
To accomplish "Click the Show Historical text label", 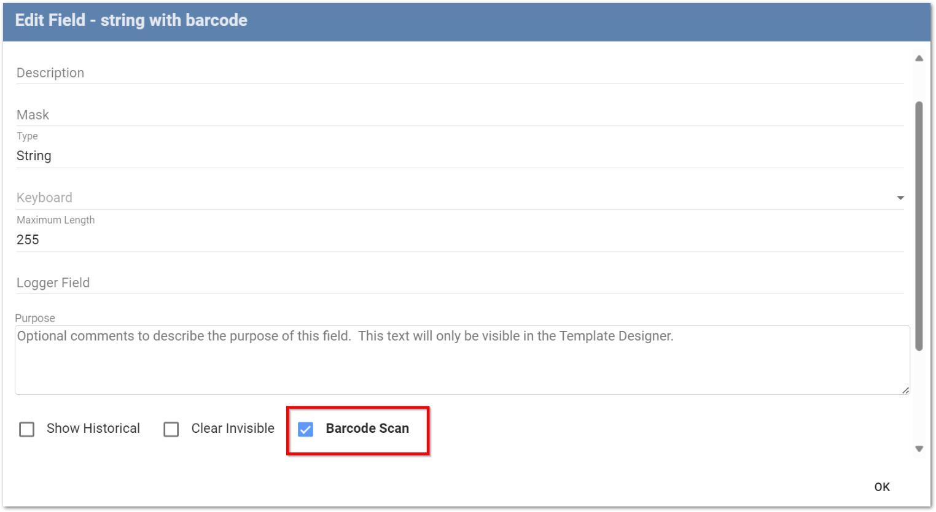I will pos(93,429).
